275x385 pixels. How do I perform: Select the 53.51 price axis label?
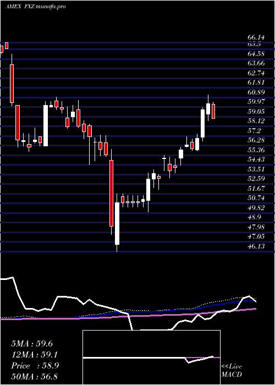[x=256, y=169]
